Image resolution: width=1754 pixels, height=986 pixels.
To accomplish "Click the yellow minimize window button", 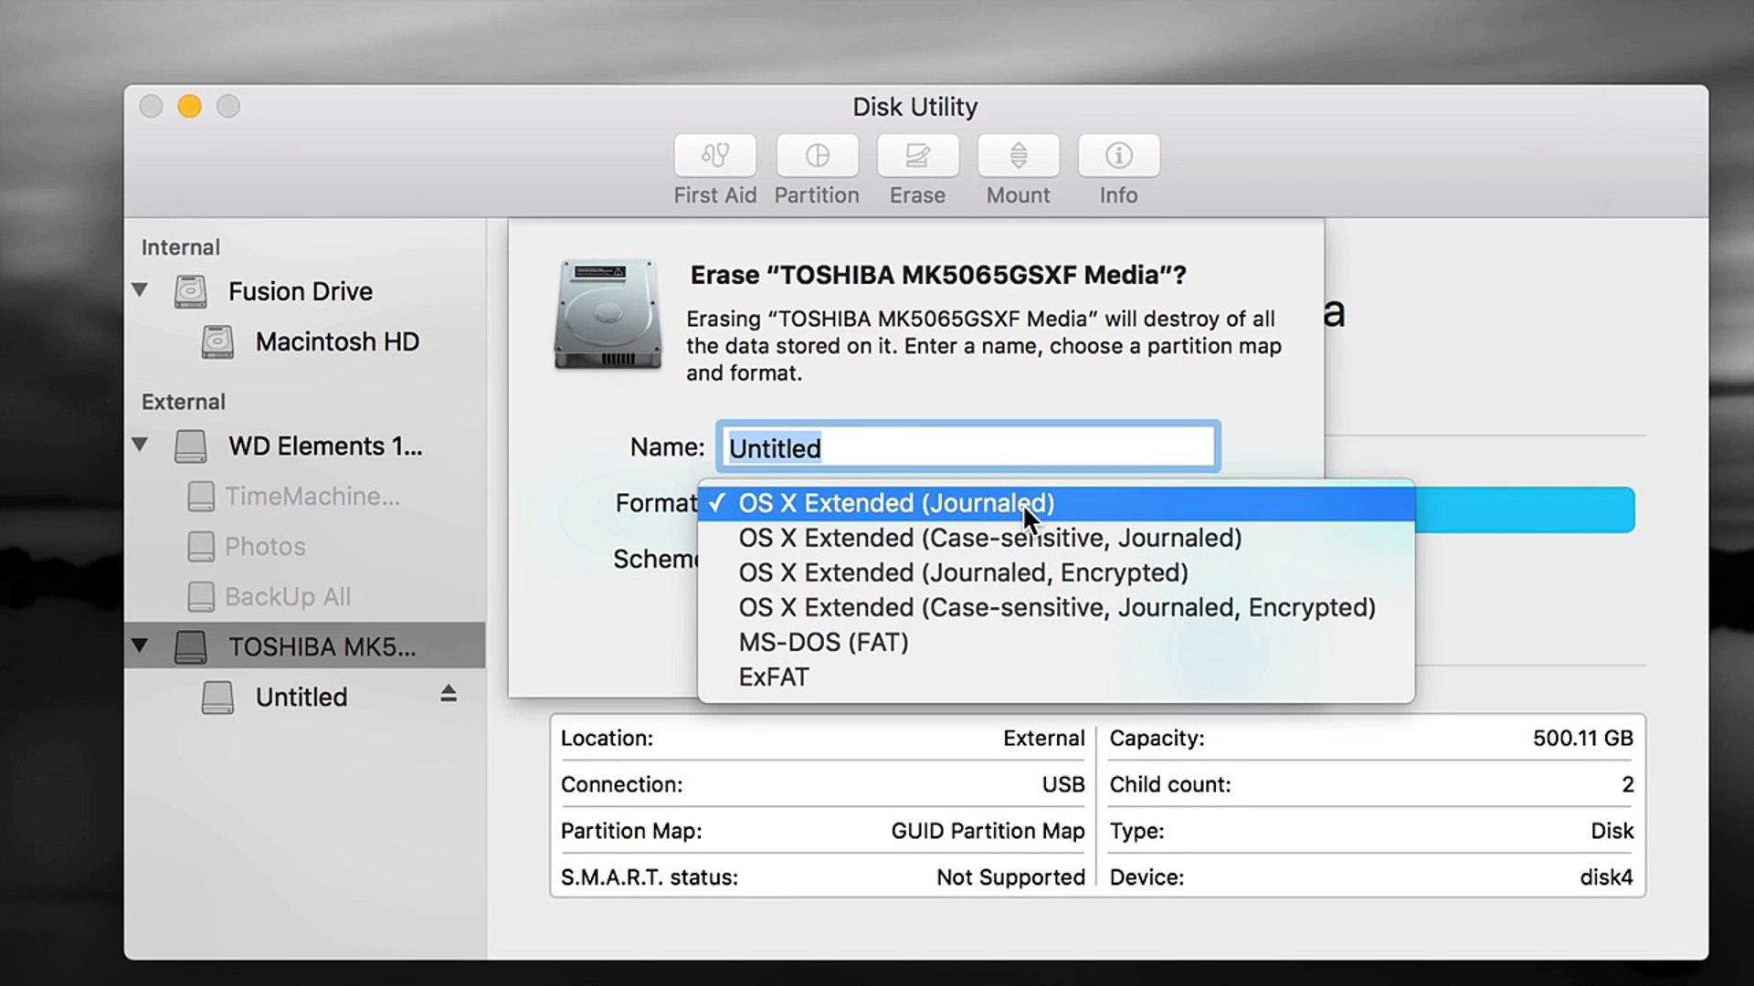I will click(x=190, y=107).
